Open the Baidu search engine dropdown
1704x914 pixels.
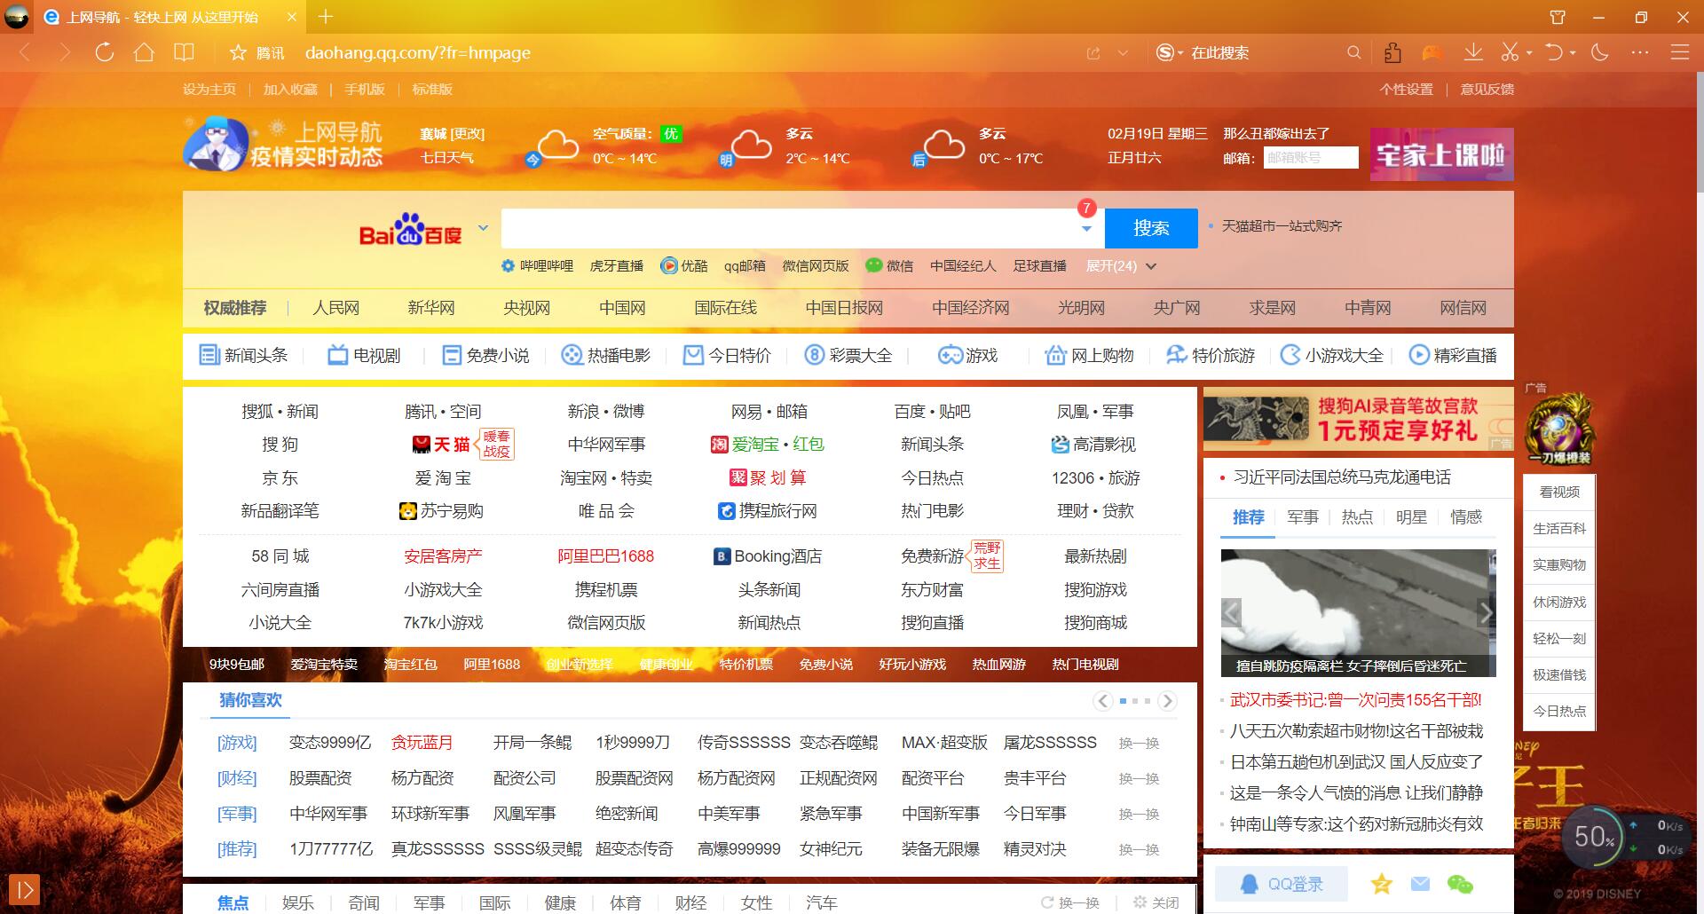tap(483, 228)
